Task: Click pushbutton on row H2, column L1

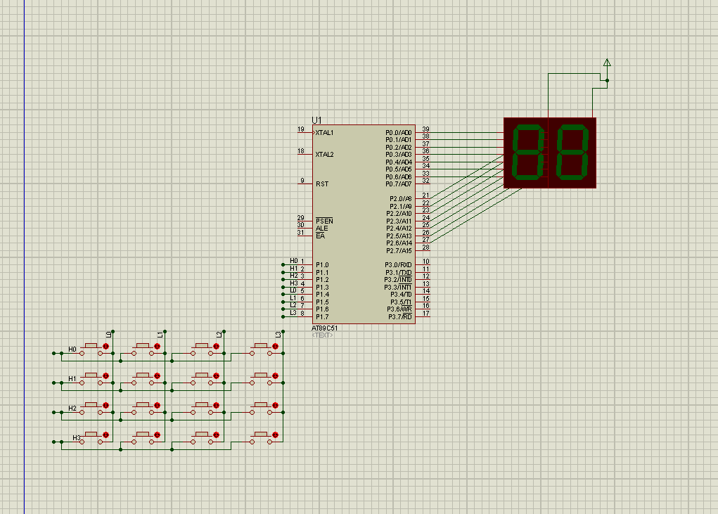Action: [x=143, y=408]
